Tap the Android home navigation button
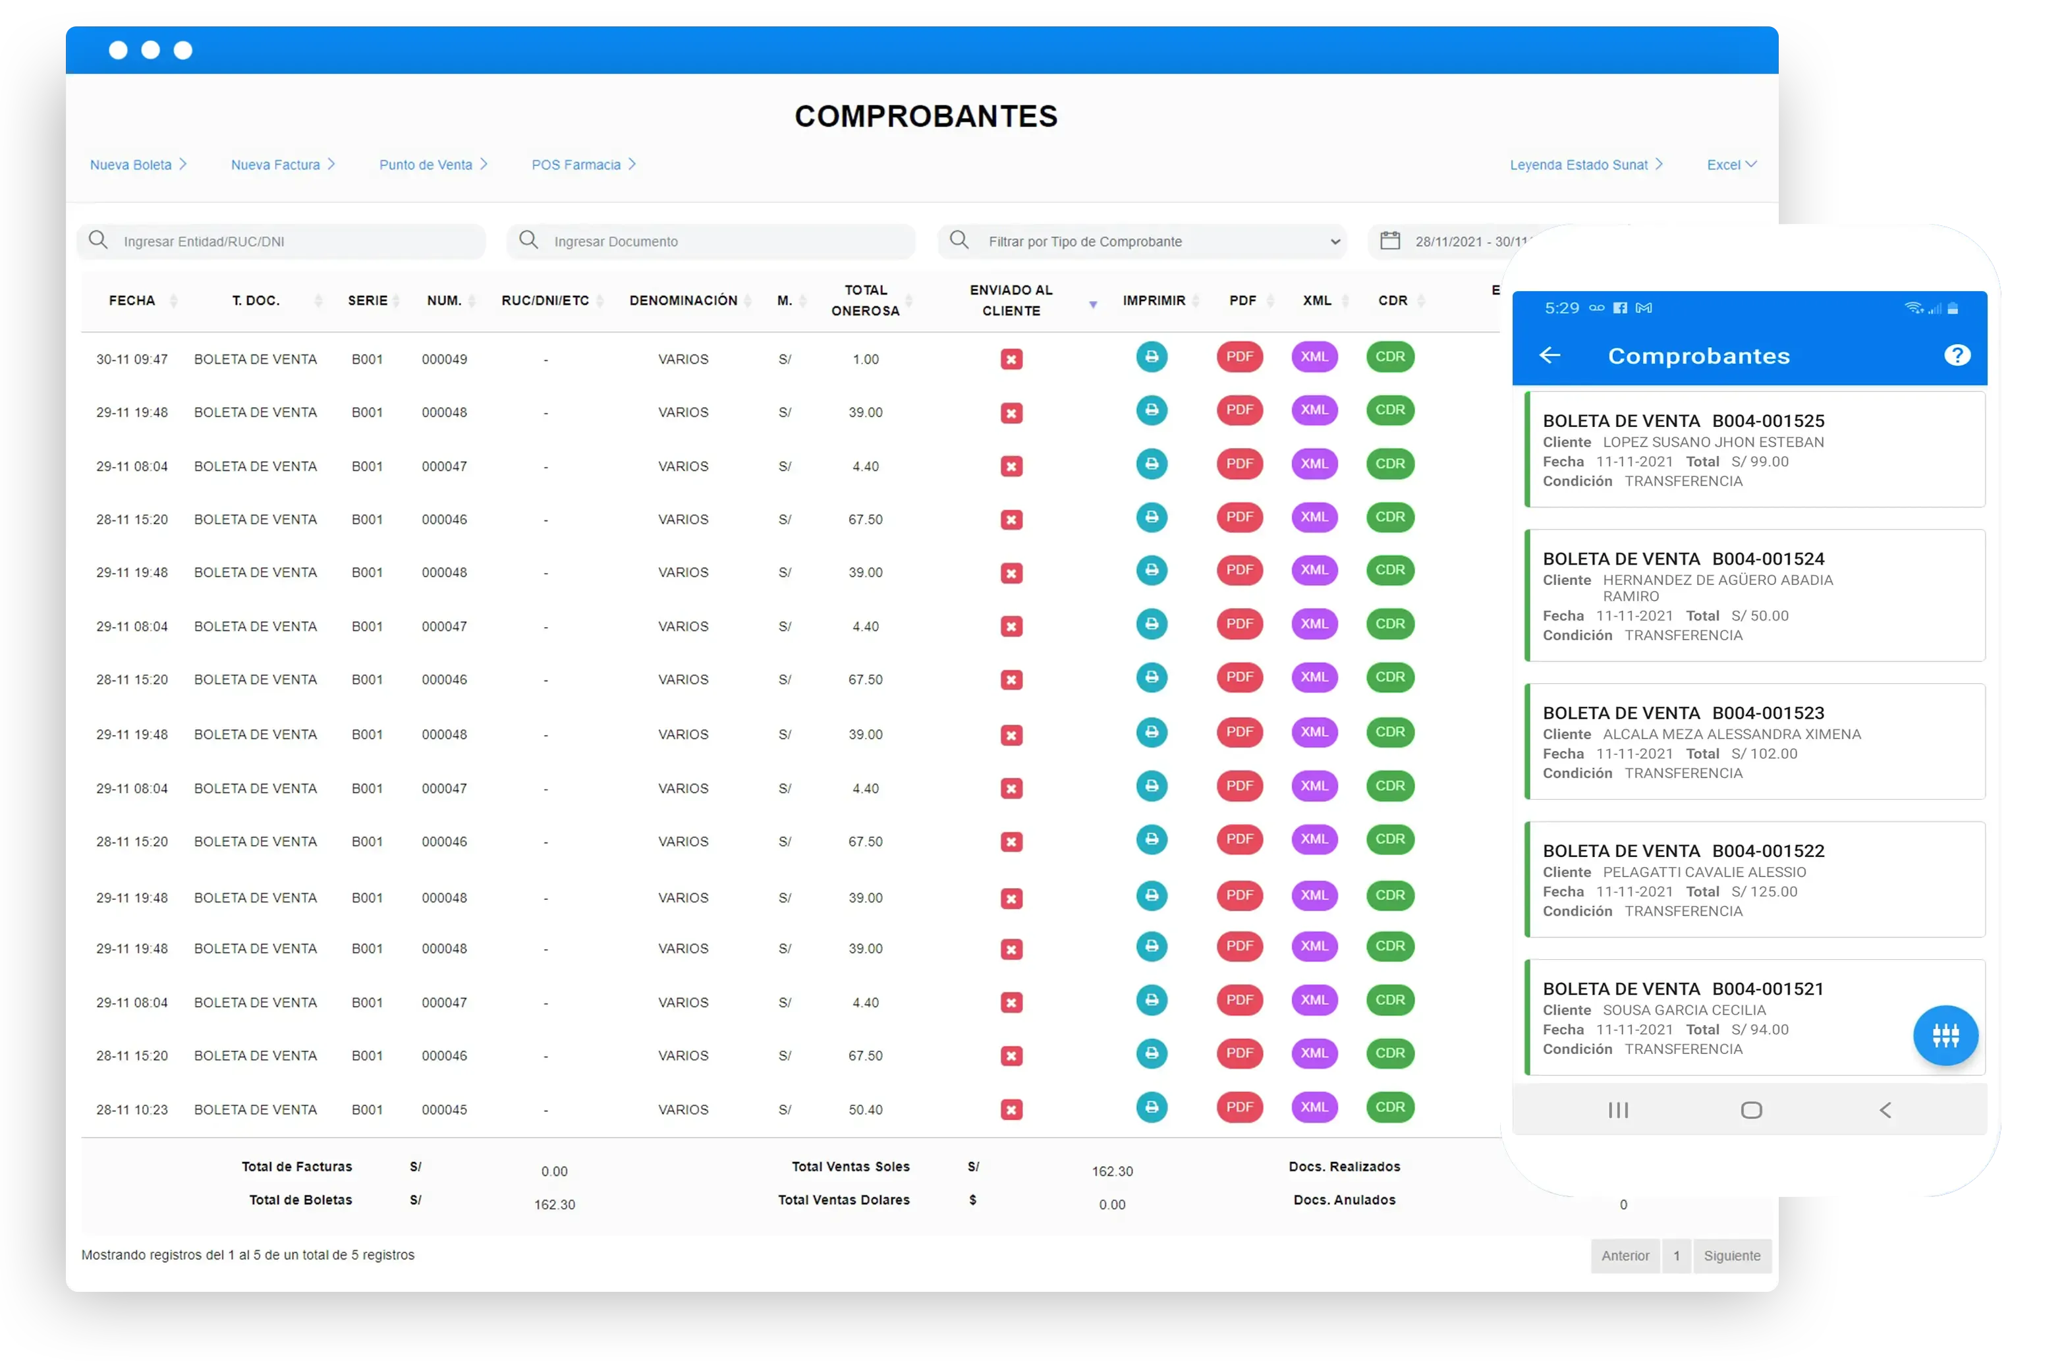The width and height of the screenshot is (2066, 1361). coord(1751,1109)
